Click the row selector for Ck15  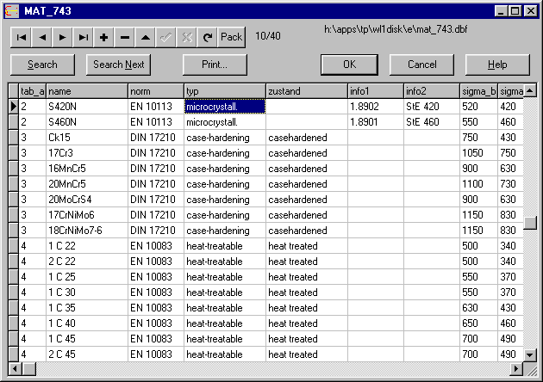(13, 138)
